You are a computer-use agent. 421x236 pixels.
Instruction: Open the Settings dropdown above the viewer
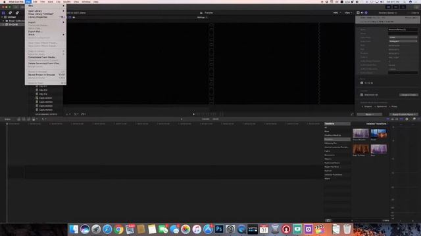[202, 18]
